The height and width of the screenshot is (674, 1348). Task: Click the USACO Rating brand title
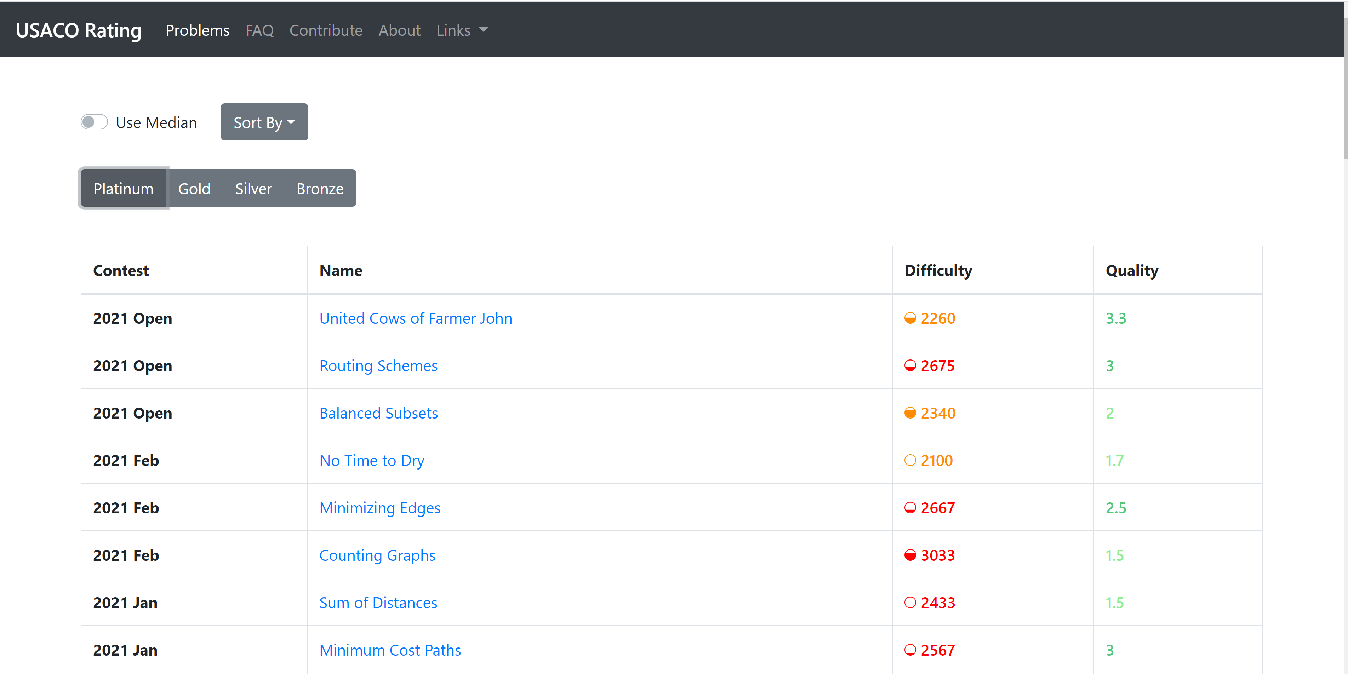pyautogui.click(x=79, y=30)
